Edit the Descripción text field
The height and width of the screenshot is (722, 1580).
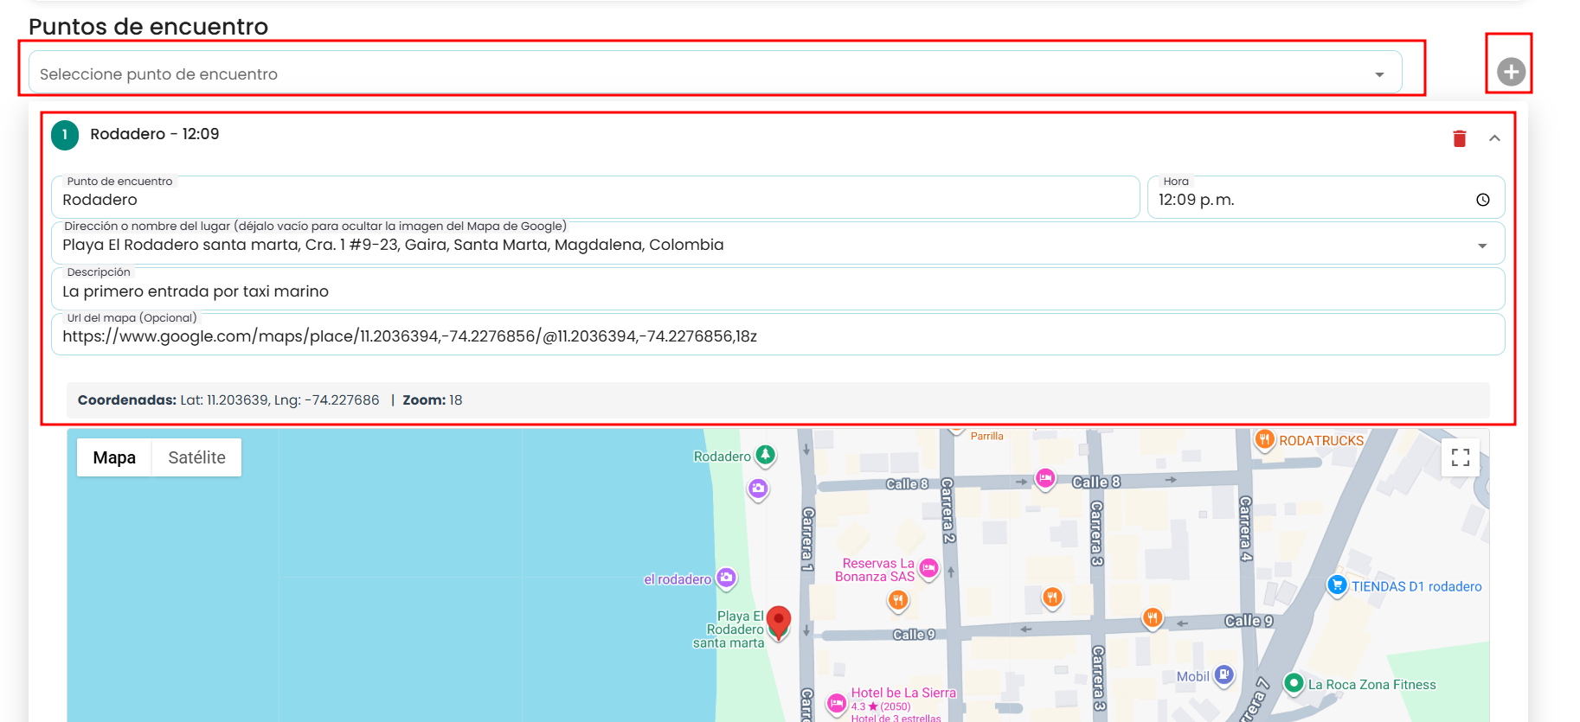pos(778,290)
